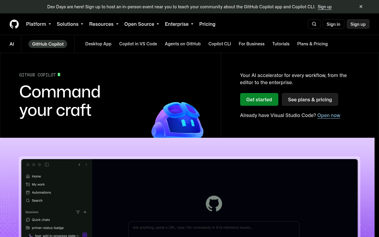Open Quick chats label in Sessions list
This screenshot has width=379, height=237.
(x=41, y=220)
